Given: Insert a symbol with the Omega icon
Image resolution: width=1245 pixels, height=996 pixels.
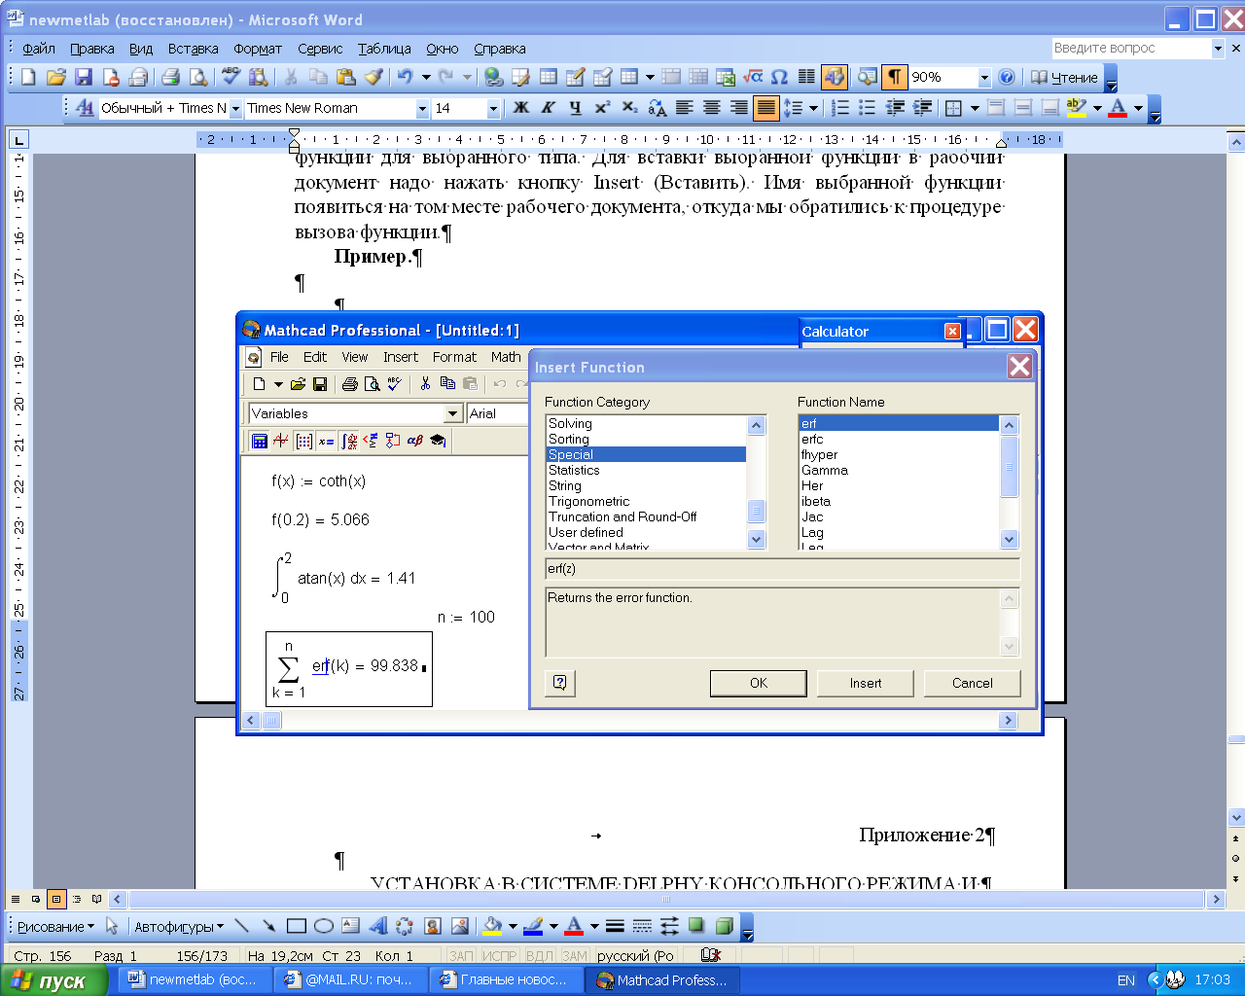Looking at the screenshot, I should pyautogui.click(x=779, y=77).
